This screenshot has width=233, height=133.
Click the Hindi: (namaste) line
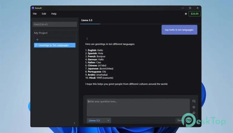[x=99, y=78]
